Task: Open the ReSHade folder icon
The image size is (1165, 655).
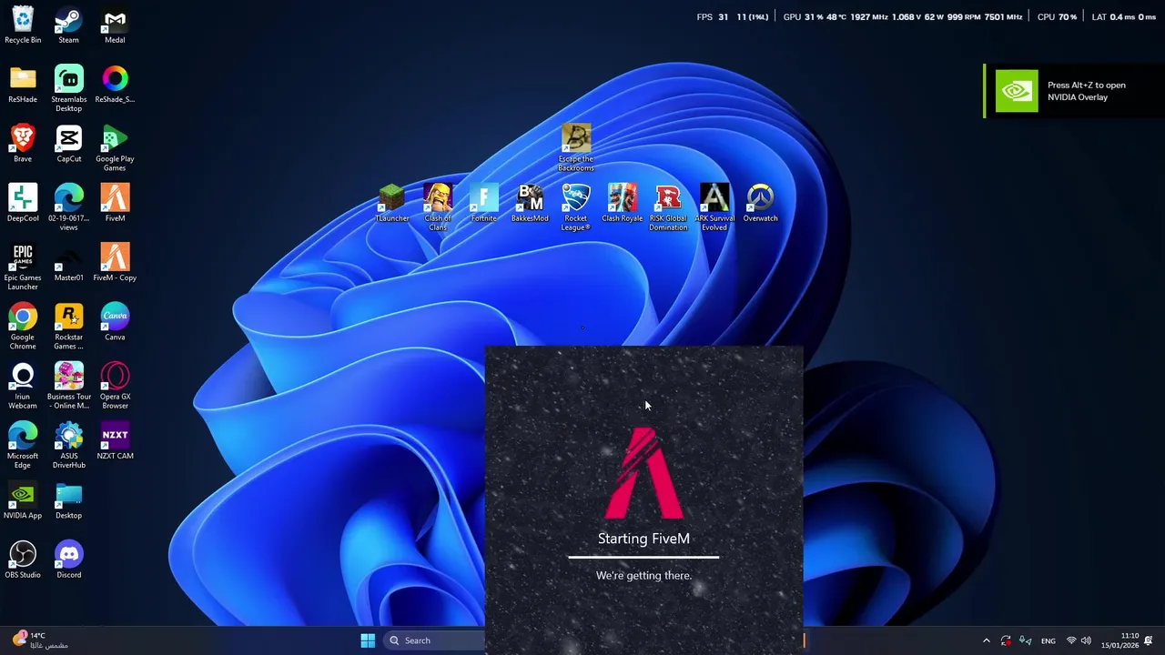Action: click(23, 84)
